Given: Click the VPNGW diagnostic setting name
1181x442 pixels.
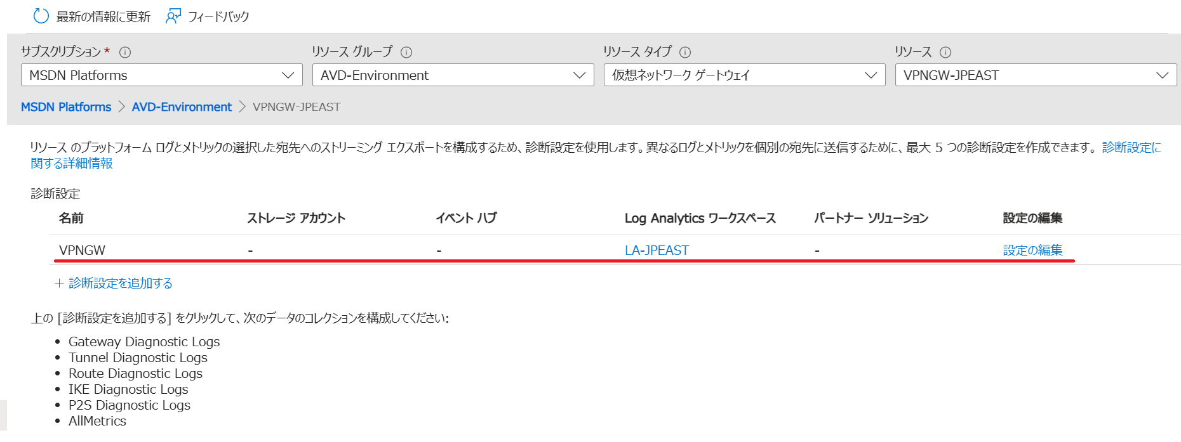Looking at the screenshot, I should [x=82, y=250].
